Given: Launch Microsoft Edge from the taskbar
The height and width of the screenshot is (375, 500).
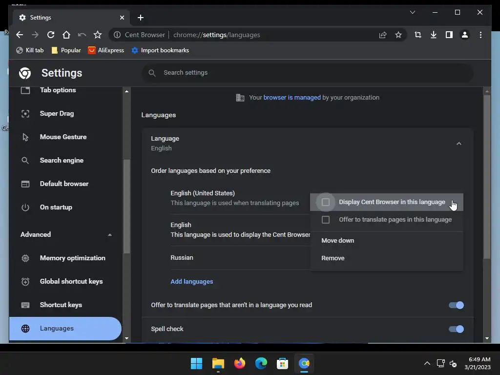Looking at the screenshot, I should coord(261,363).
